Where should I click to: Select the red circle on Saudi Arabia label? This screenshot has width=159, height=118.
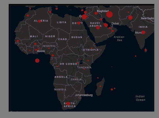tap(98, 28)
